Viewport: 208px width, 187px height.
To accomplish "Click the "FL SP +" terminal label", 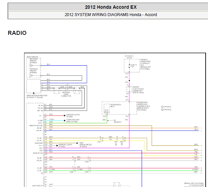I will [x=40, y=171].
